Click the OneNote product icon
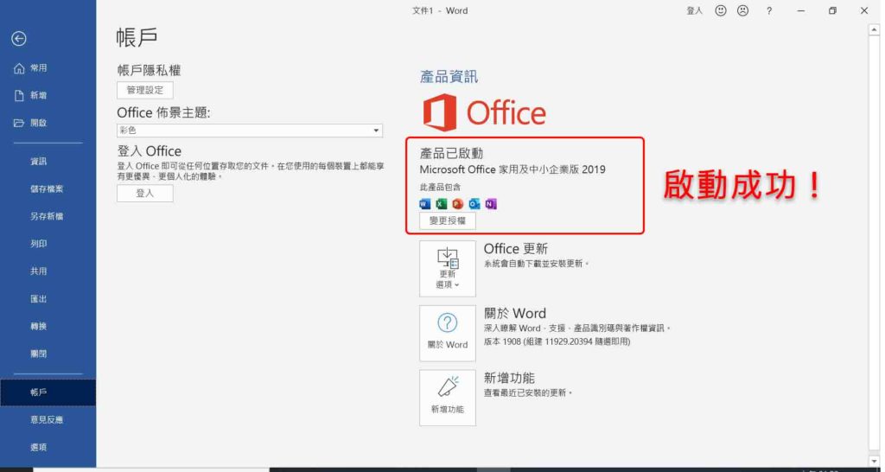This screenshot has height=472, width=885. (x=491, y=204)
